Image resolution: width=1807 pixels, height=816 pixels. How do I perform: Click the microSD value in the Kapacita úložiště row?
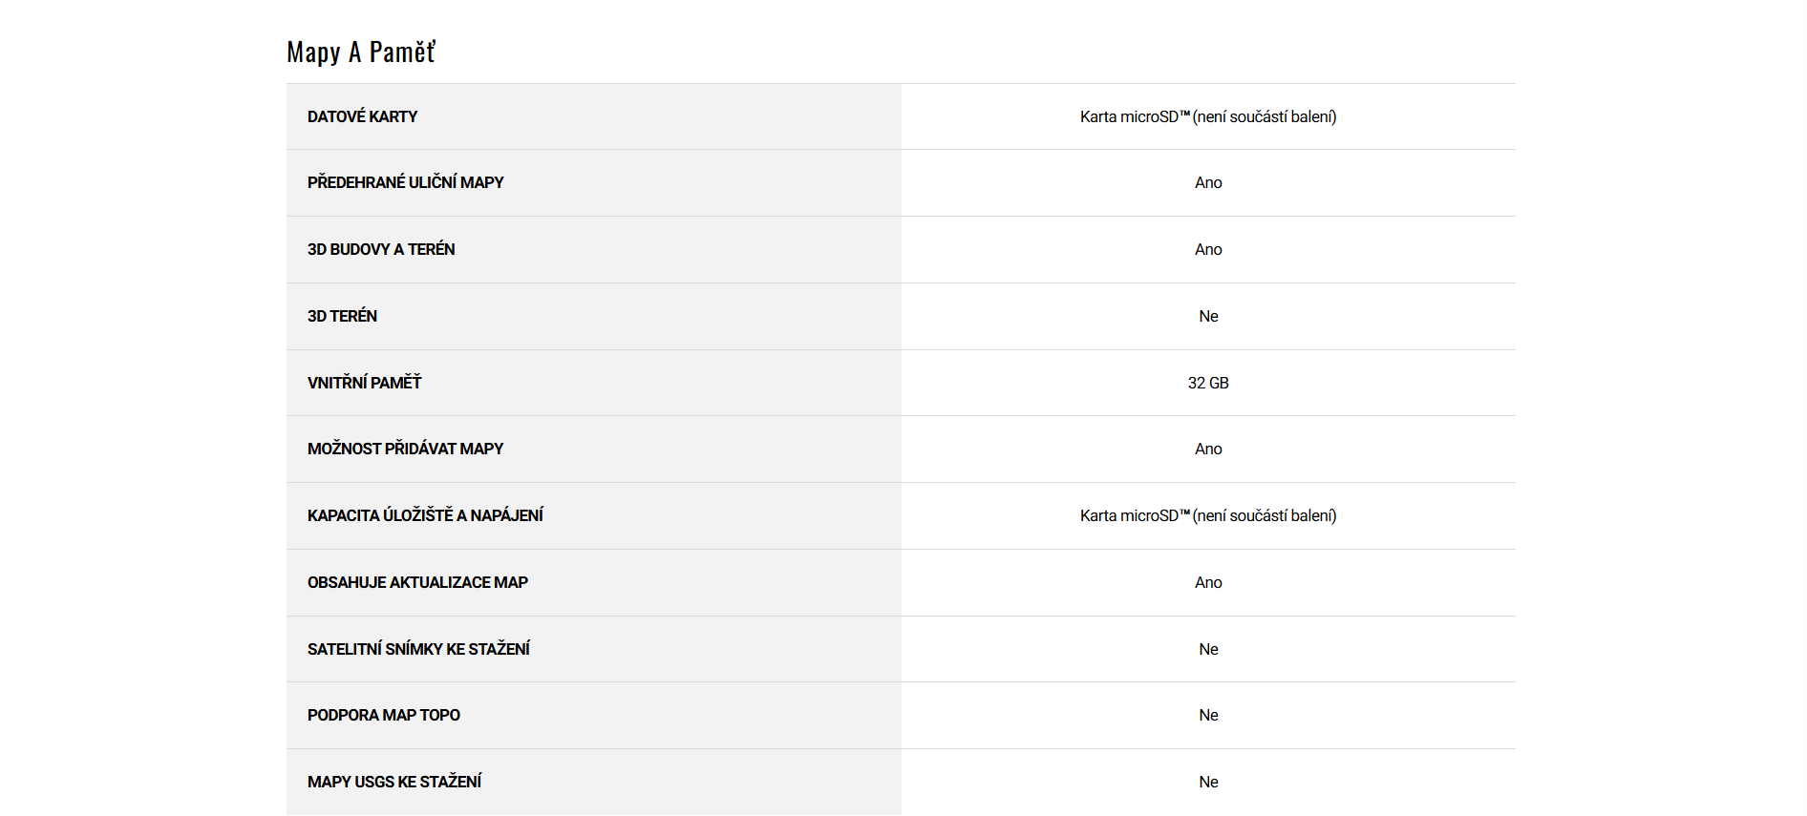point(1208,515)
